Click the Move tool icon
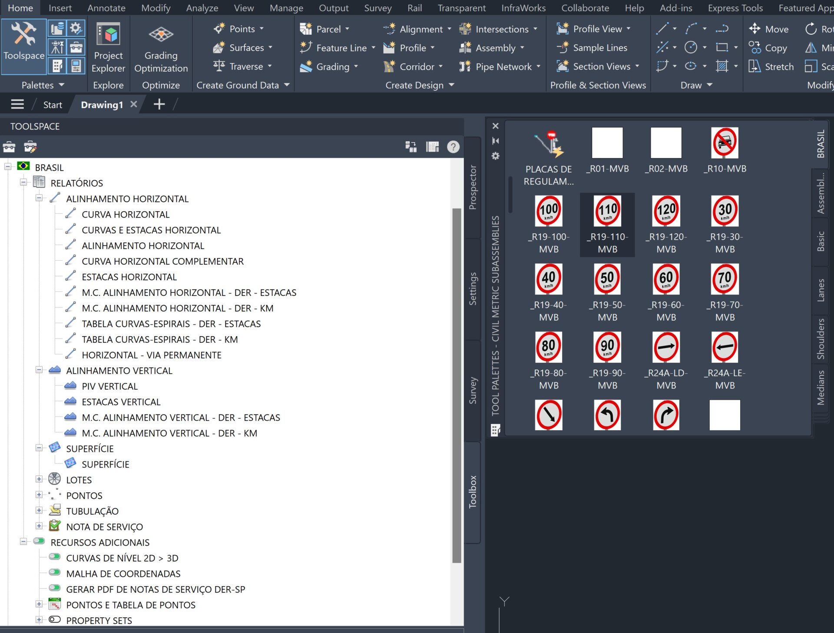 [755, 29]
